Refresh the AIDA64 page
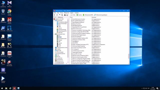160x90 pixels. [62, 15]
